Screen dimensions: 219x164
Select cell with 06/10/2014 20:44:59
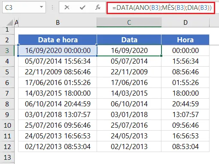(58, 104)
